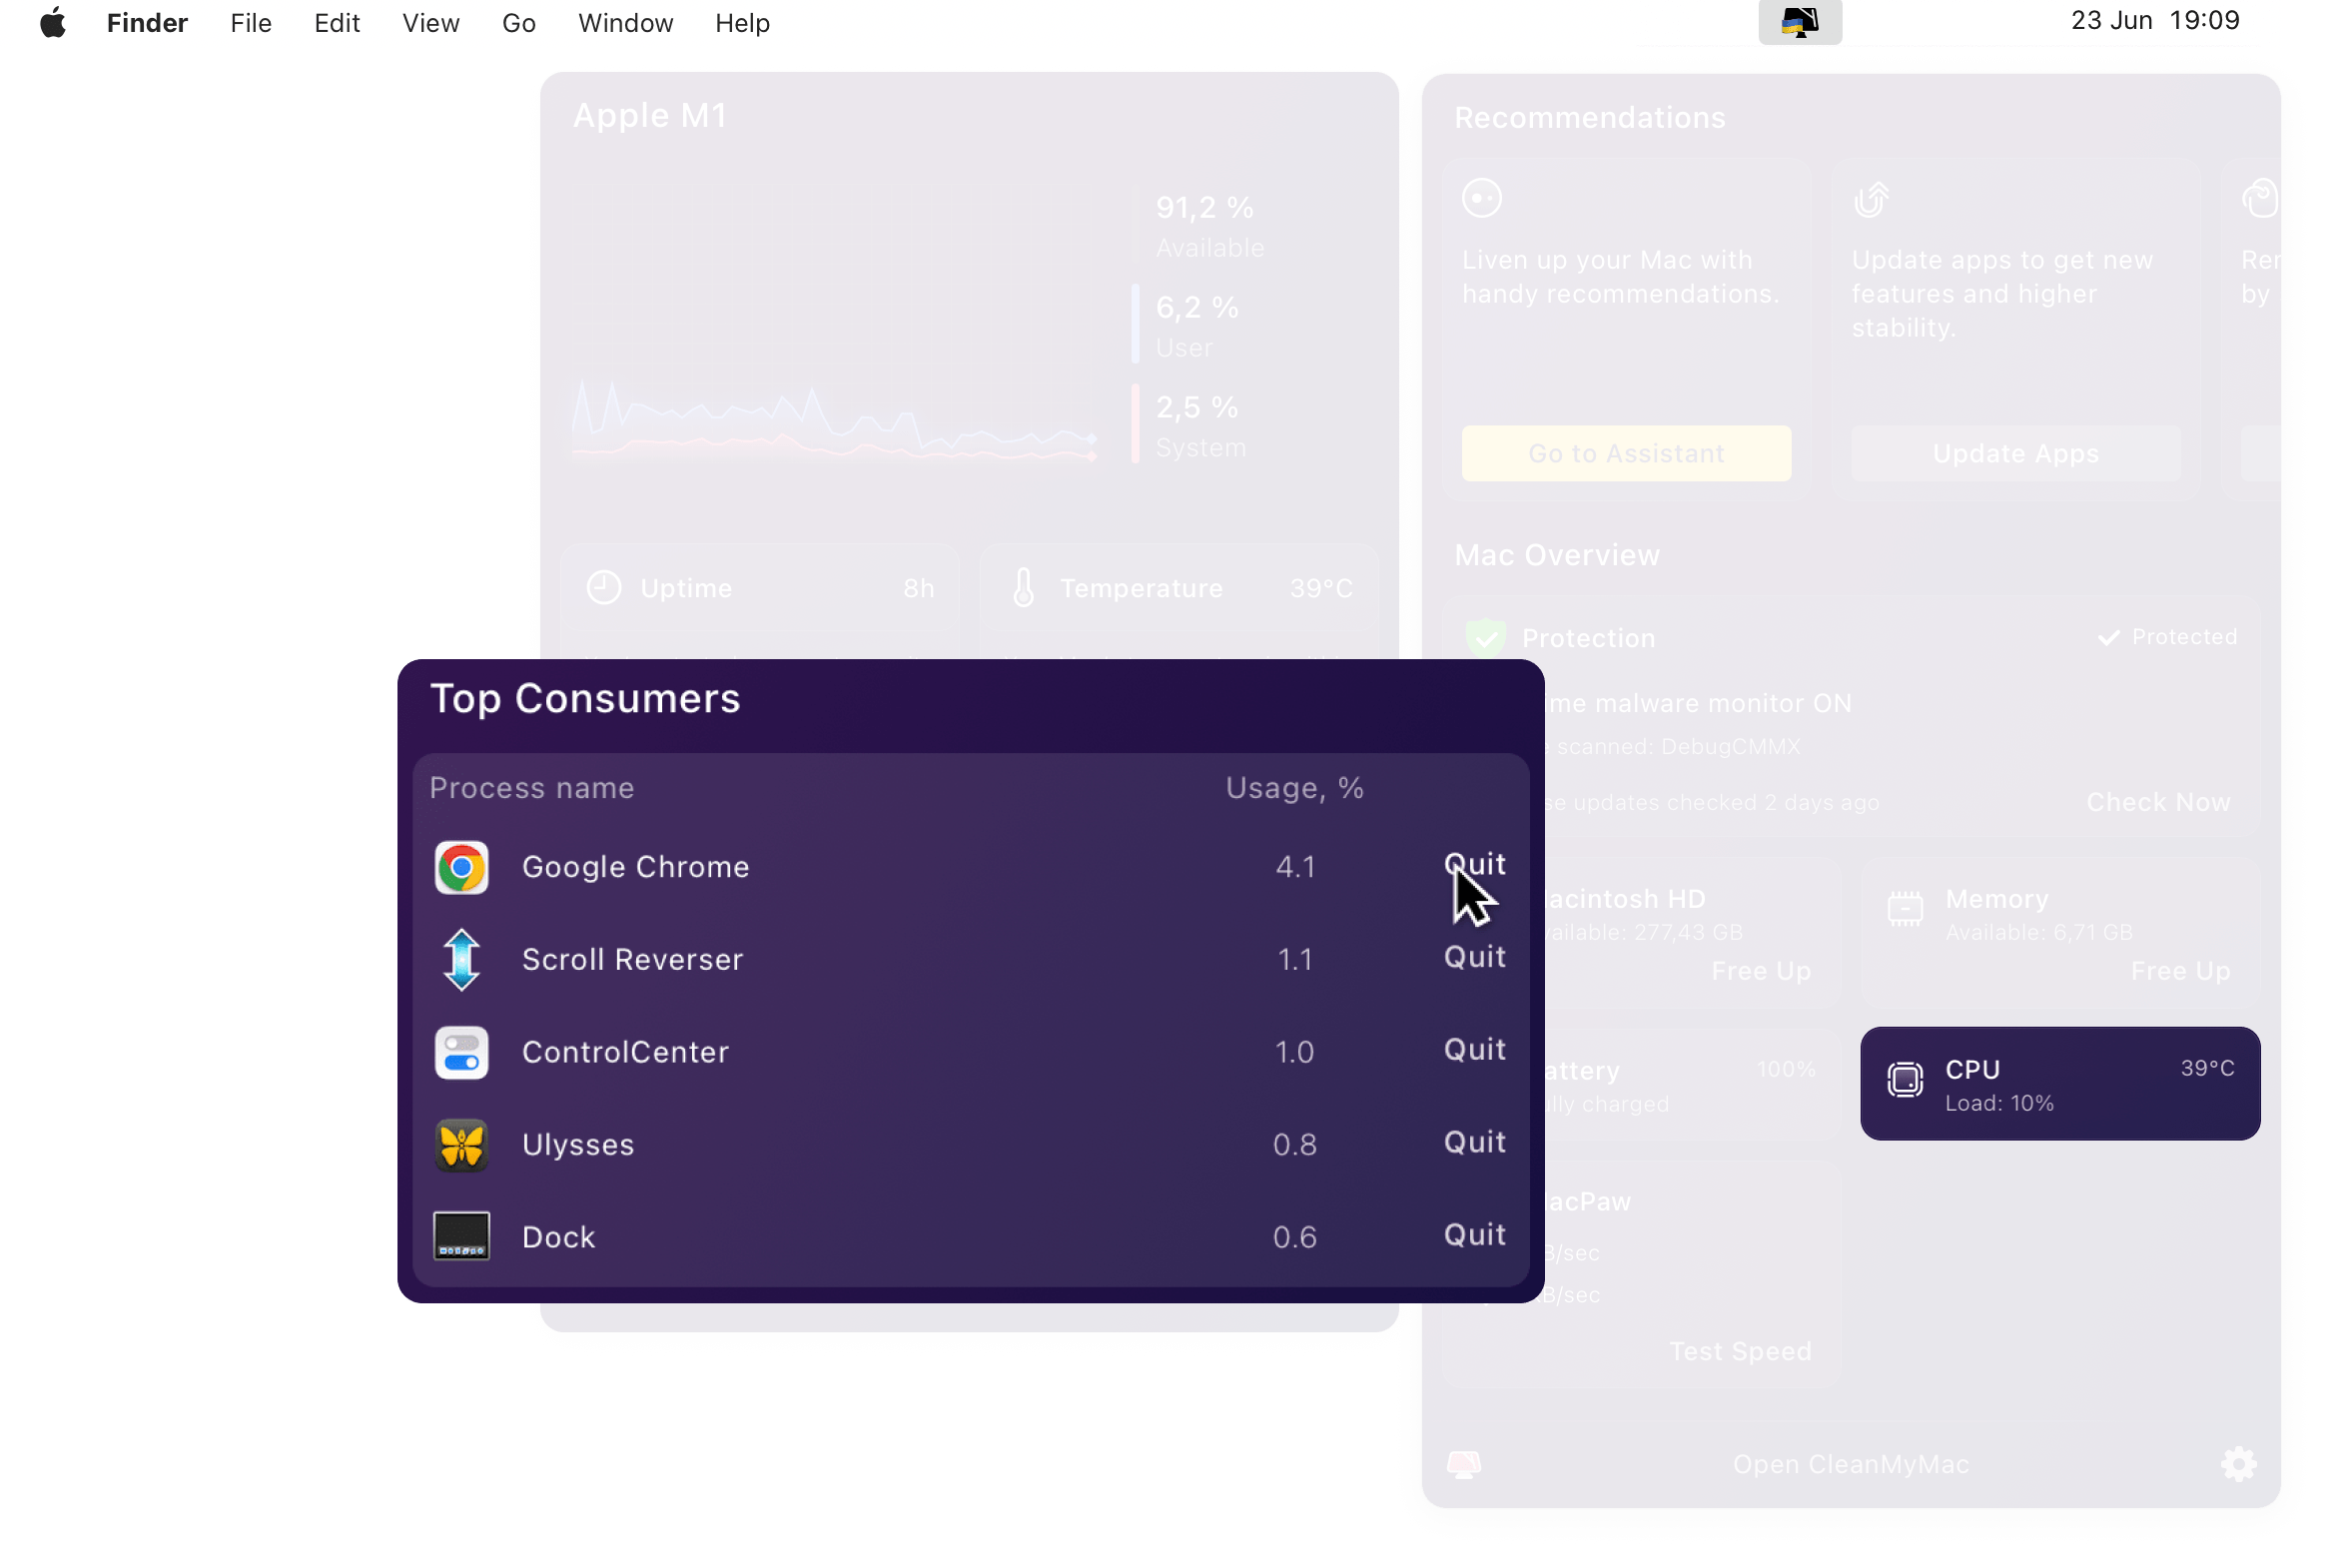Click the Usage, % column header
Image resolution: width=2327 pixels, height=1562 pixels.
(x=1294, y=789)
